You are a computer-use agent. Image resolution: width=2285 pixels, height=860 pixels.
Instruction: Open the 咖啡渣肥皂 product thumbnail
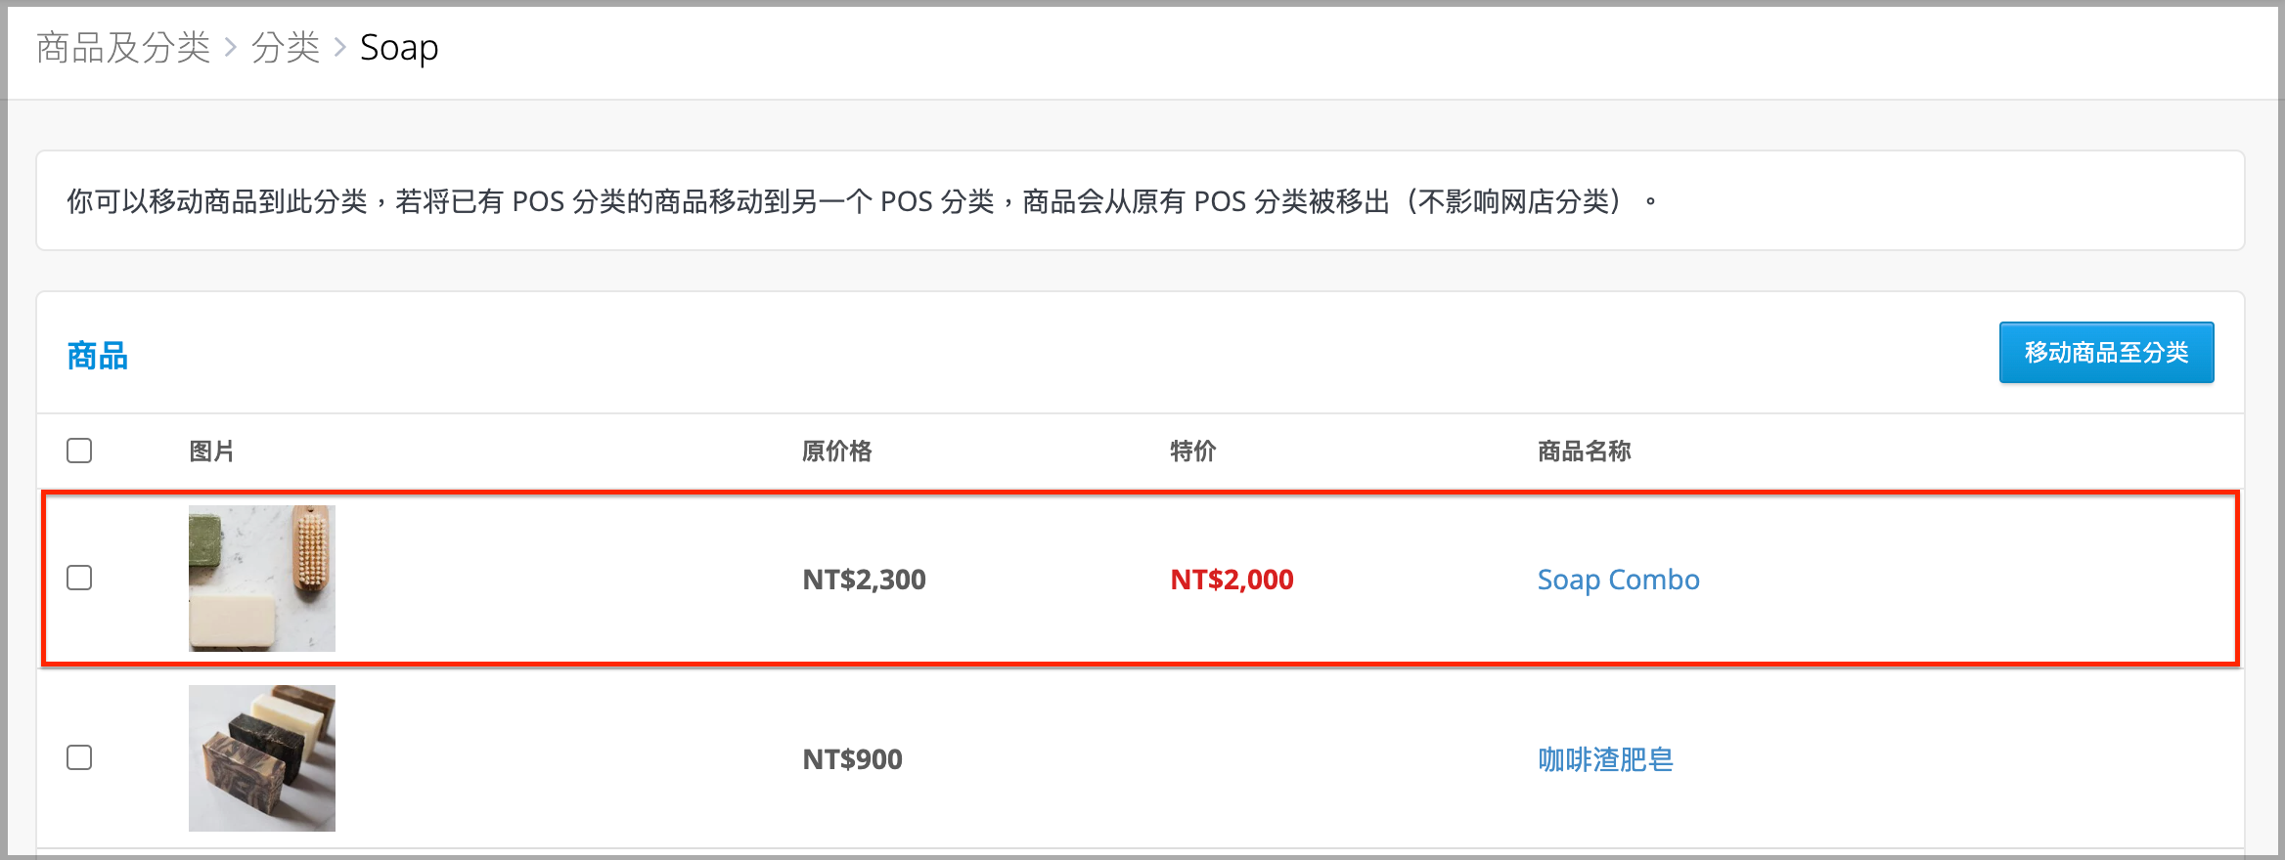262,758
